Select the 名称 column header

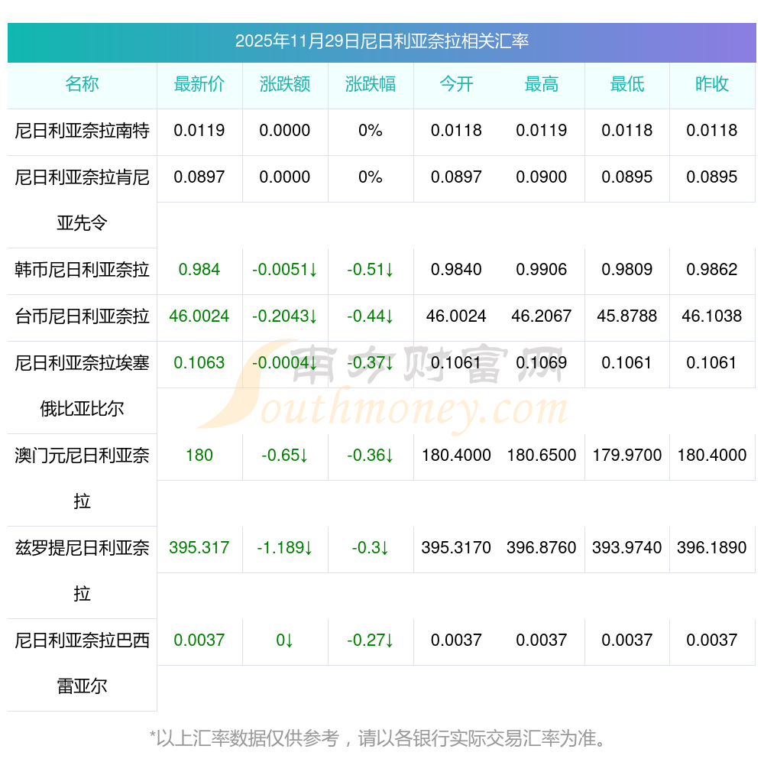[x=82, y=84]
